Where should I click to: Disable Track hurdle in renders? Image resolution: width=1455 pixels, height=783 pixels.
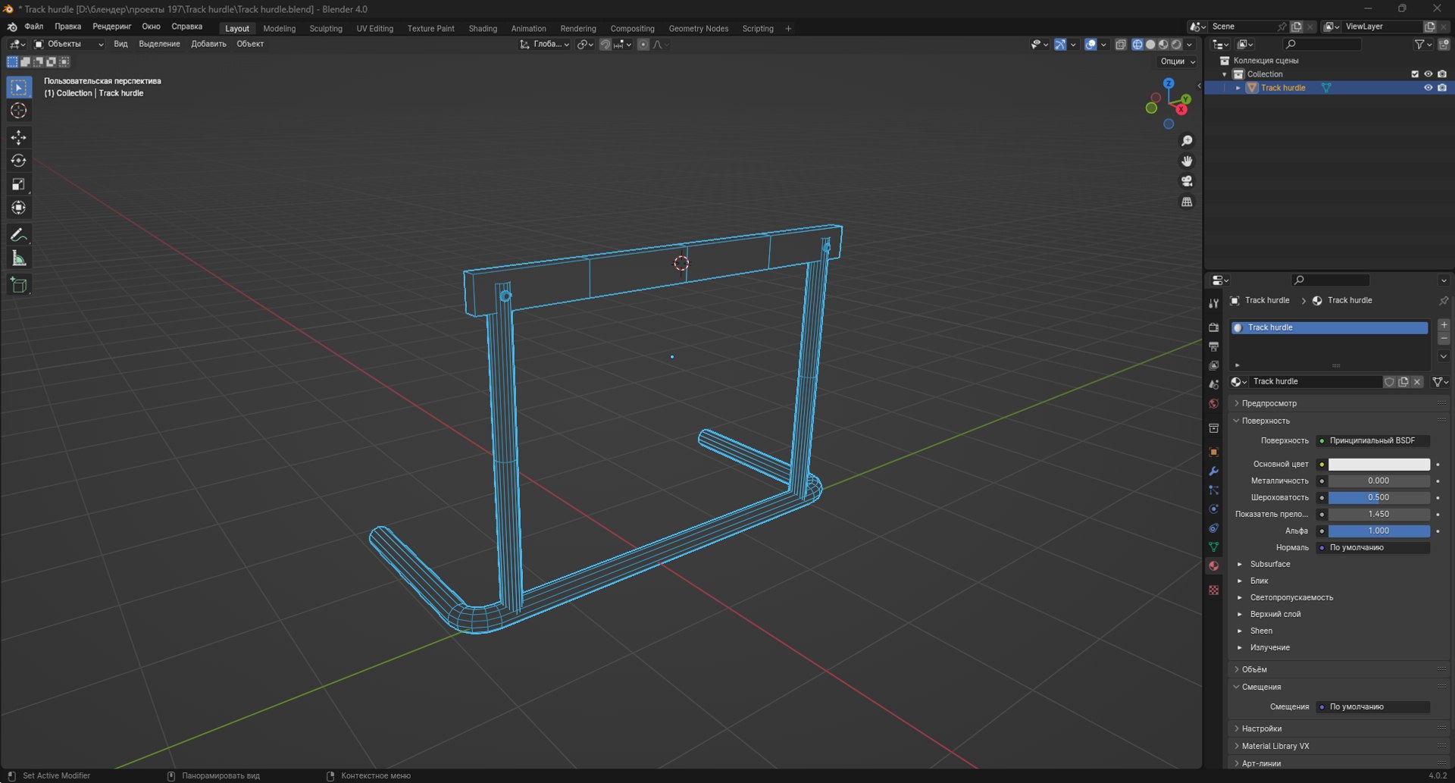pos(1442,88)
